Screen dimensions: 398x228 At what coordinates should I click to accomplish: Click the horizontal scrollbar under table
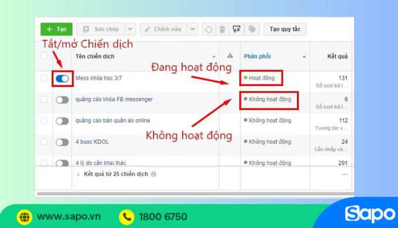195,194
